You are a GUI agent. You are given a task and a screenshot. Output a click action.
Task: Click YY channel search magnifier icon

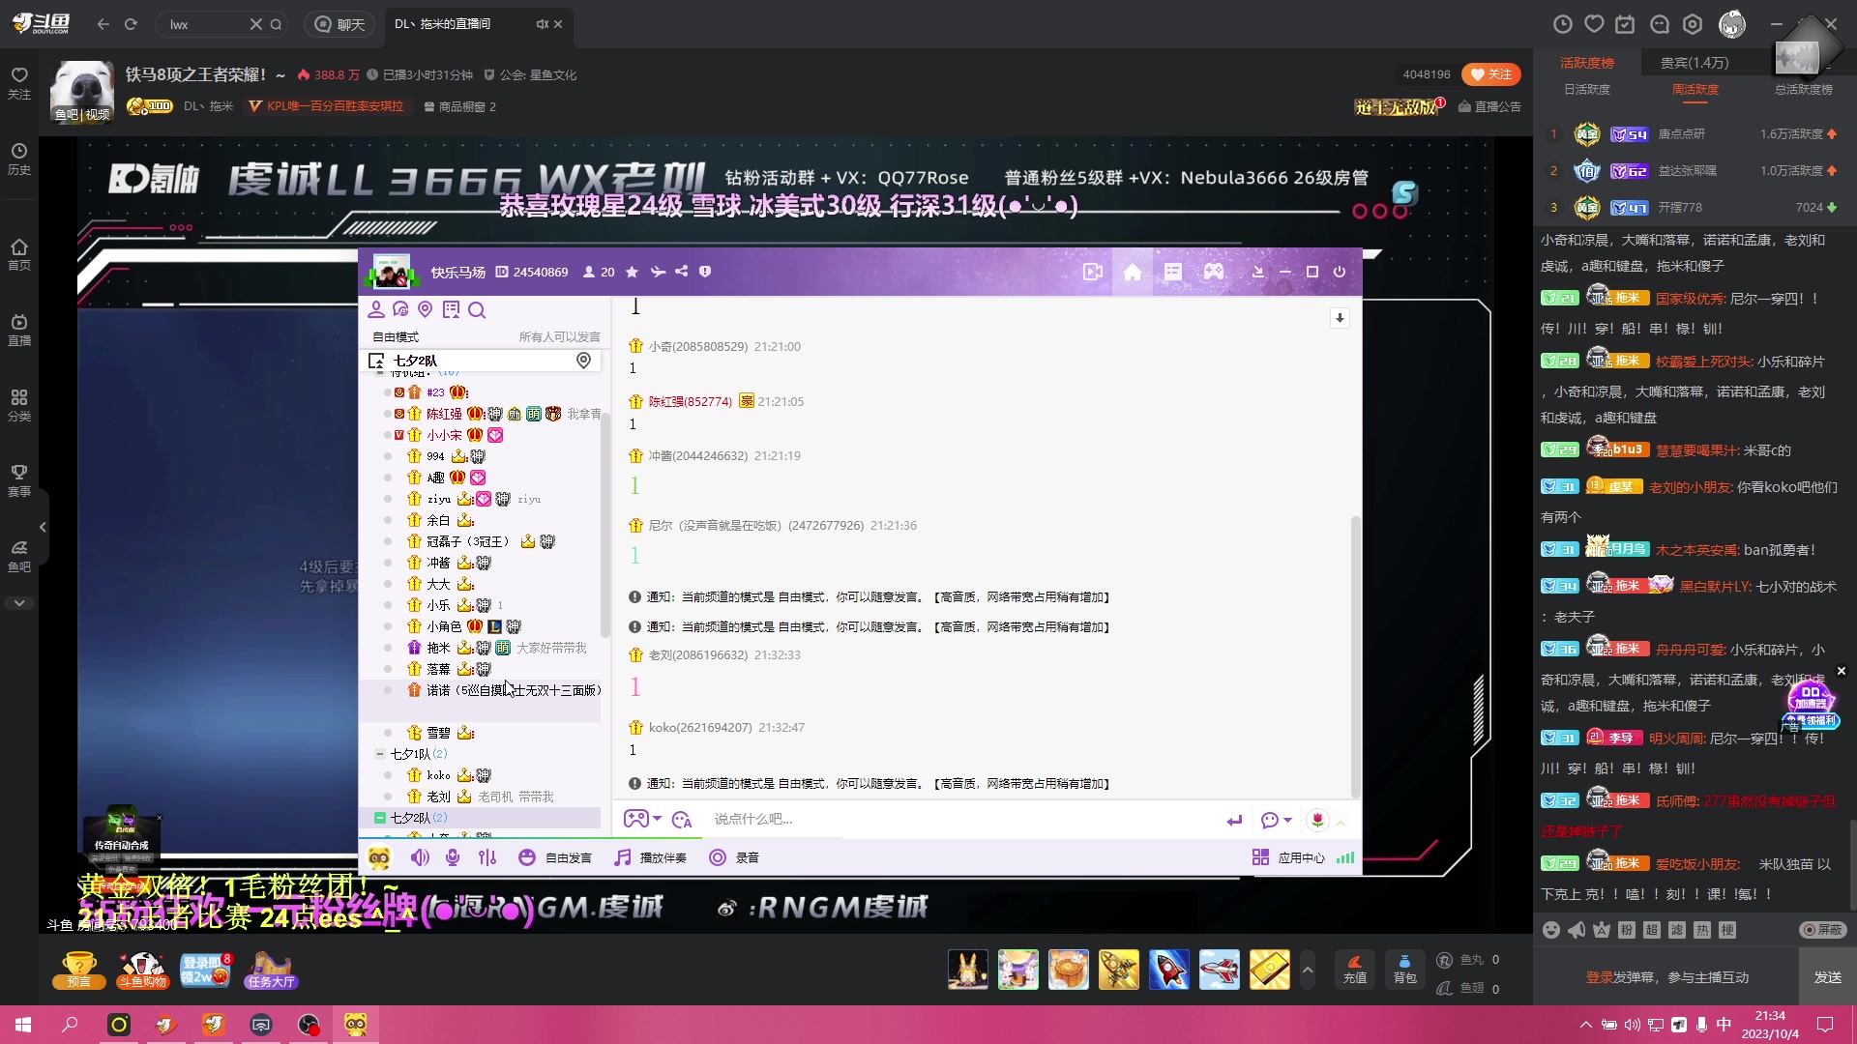point(477,309)
